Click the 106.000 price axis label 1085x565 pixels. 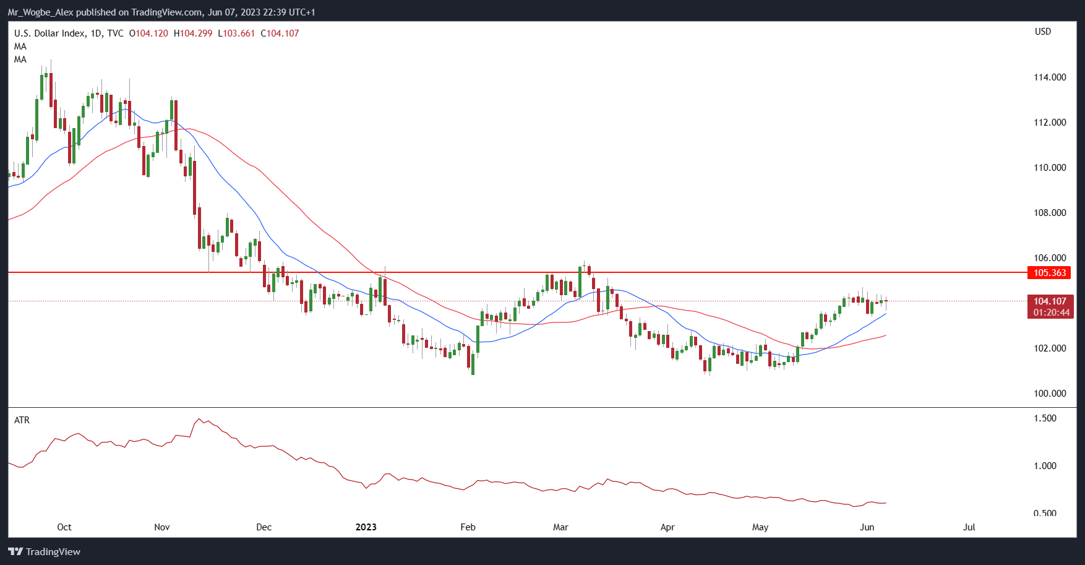[1050, 258]
